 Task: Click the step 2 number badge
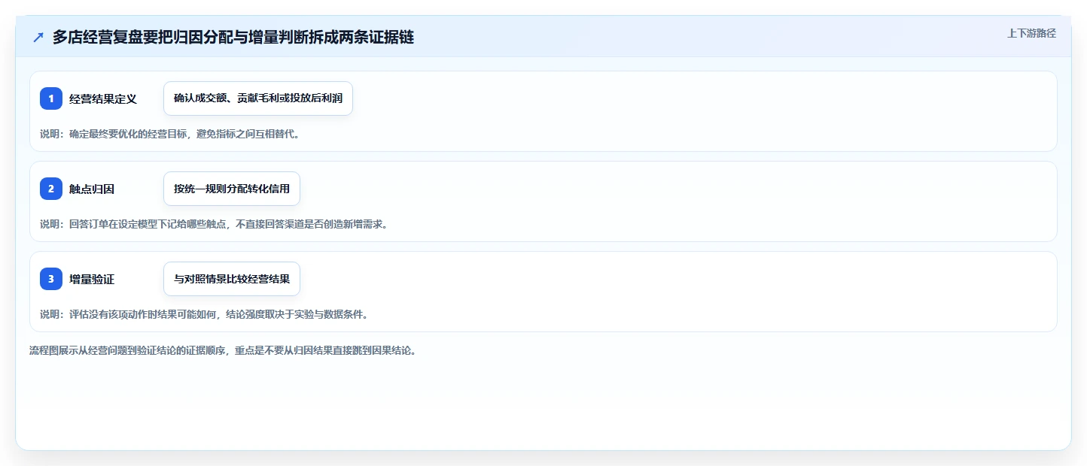[x=51, y=189]
